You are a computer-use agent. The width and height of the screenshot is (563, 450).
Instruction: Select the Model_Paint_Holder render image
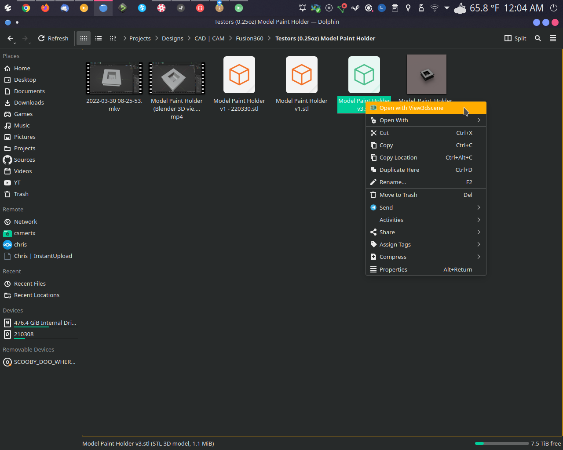coord(426,74)
